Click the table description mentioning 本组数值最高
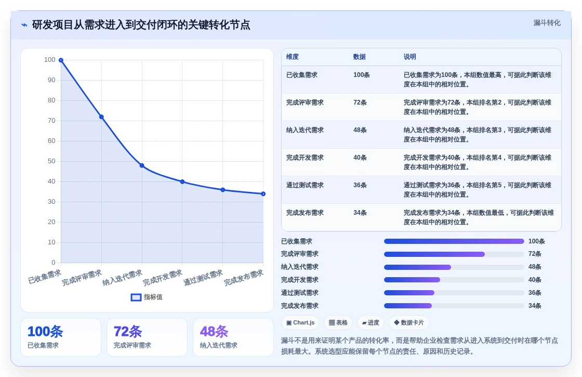 point(478,80)
